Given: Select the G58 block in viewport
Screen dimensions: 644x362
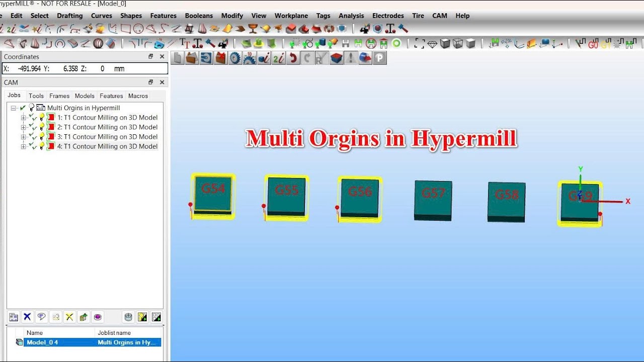Looking at the screenshot, I should 507,202.
